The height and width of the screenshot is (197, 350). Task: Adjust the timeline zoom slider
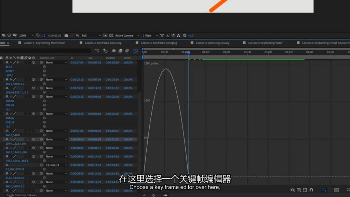click(x=153, y=195)
